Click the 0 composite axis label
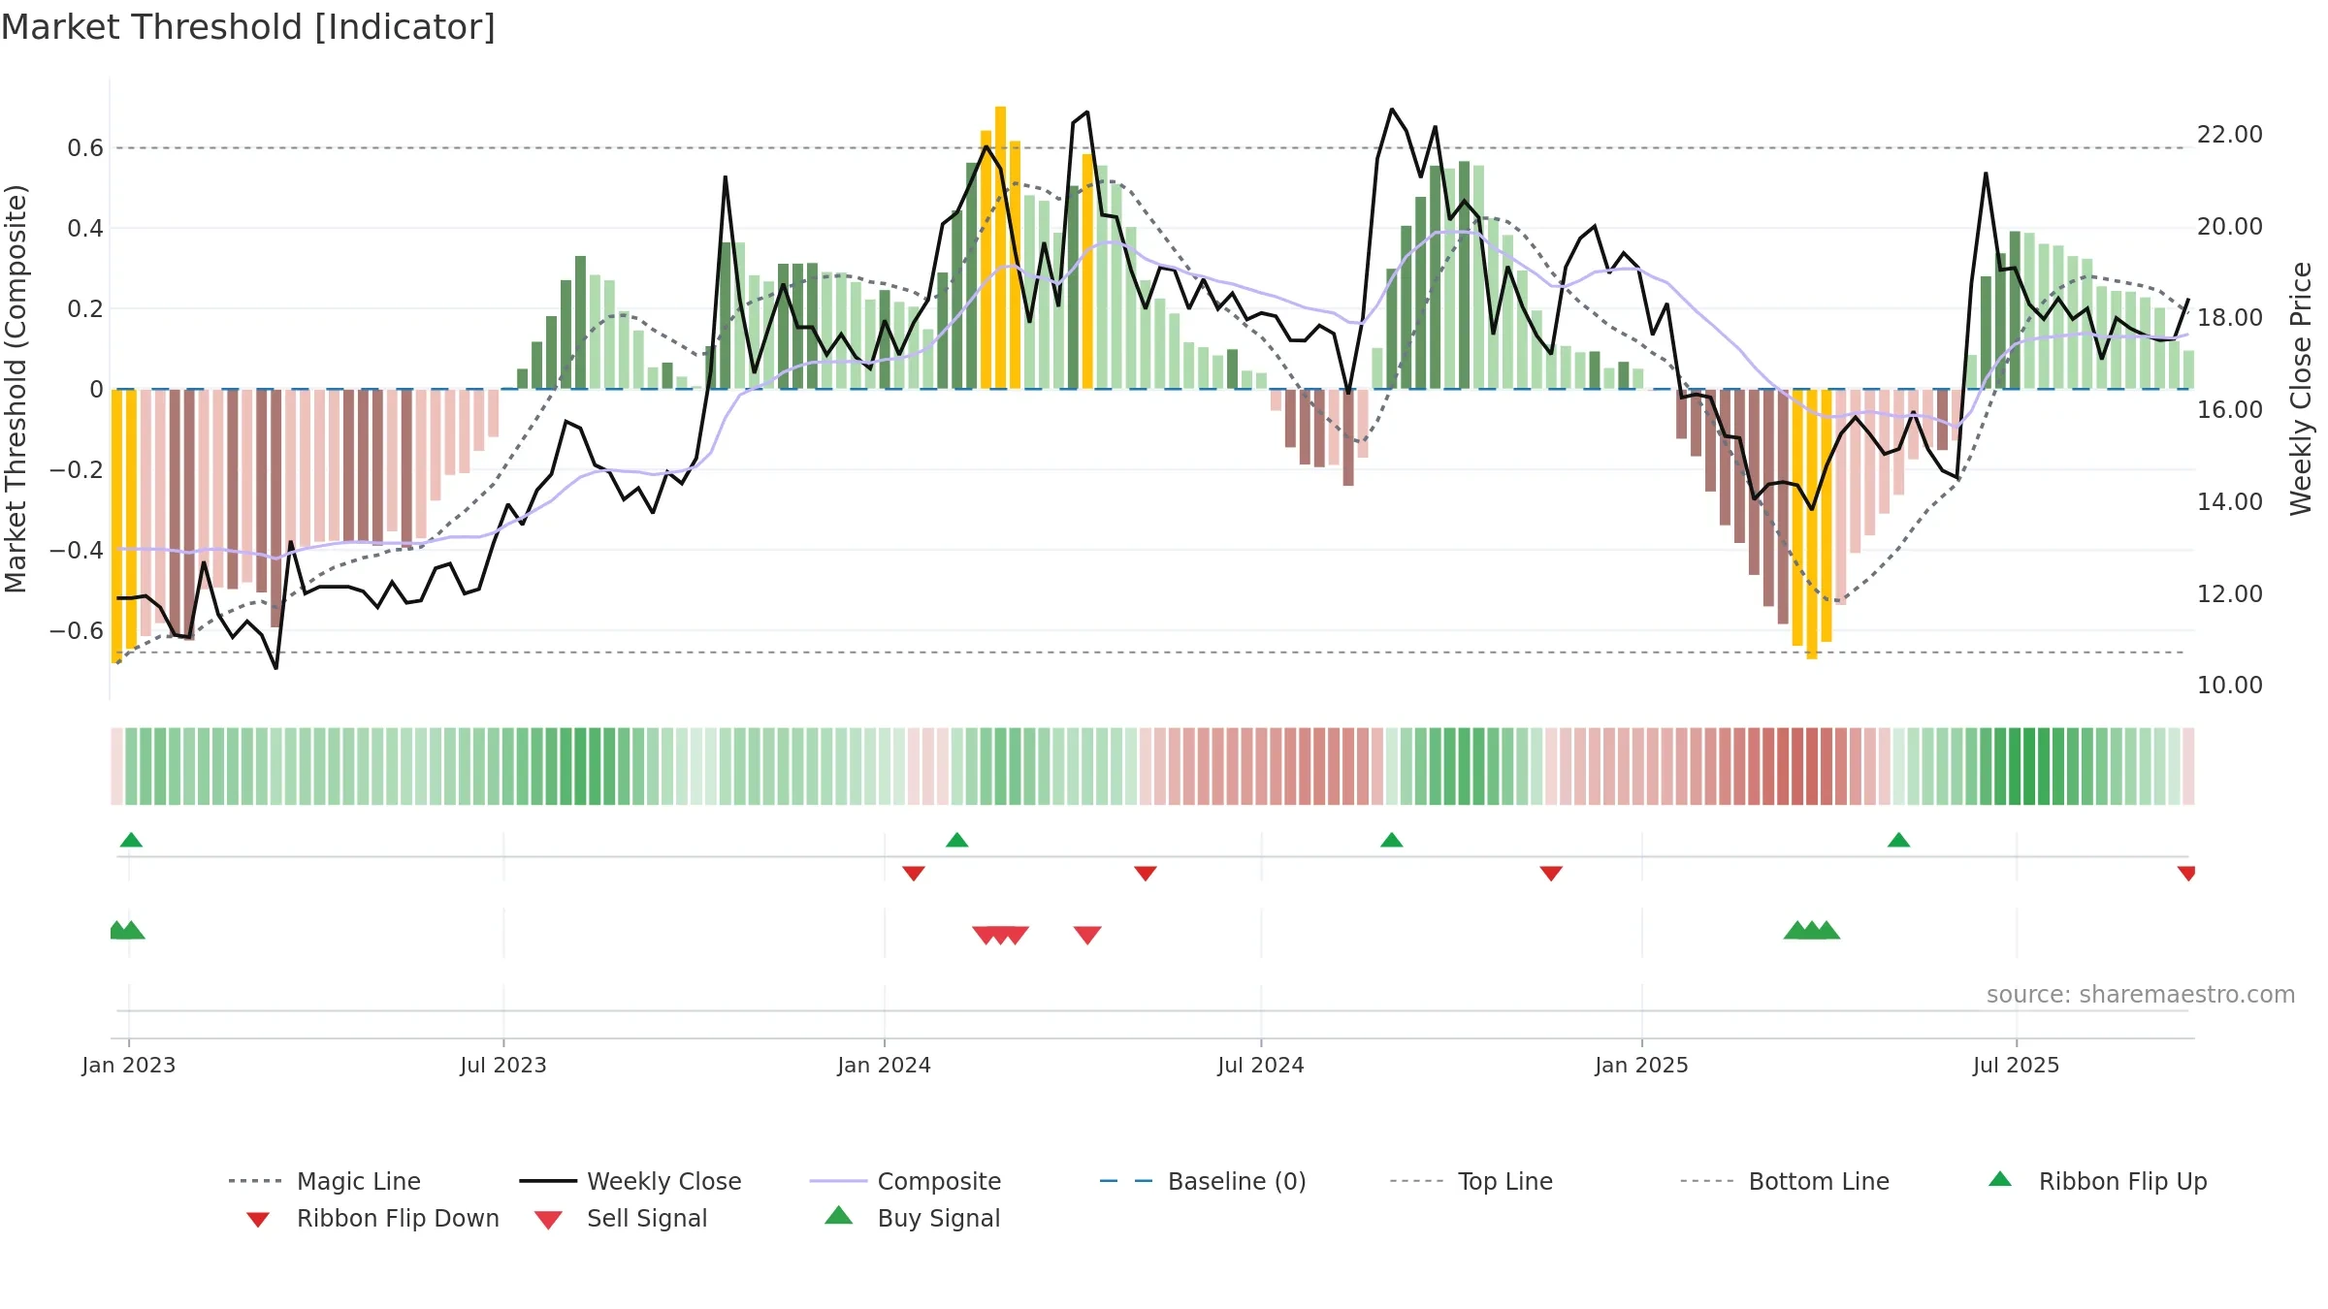2328x1309 pixels. click(96, 390)
